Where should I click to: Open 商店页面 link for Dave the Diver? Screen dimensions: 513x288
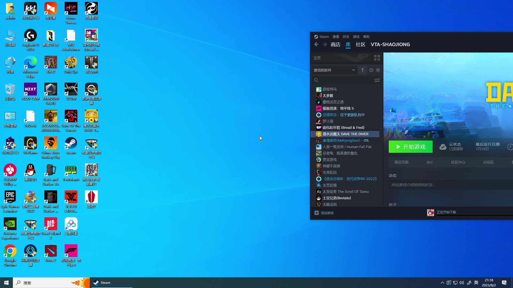(401, 162)
